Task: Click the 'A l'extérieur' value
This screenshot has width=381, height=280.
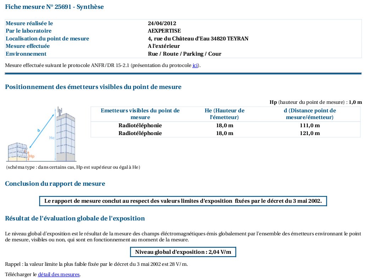Action: pyautogui.click(x=164, y=46)
